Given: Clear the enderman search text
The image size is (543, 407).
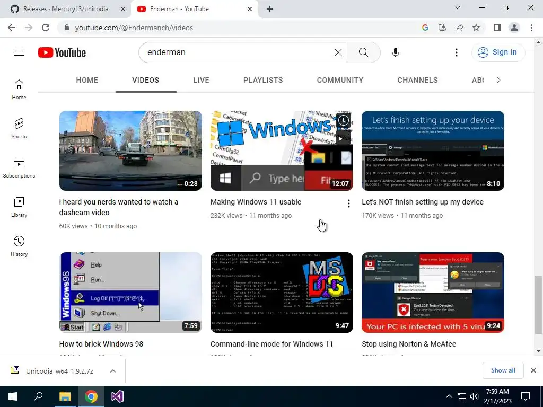Looking at the screenshot, I should pyautogui.click(x=338, y=52).
